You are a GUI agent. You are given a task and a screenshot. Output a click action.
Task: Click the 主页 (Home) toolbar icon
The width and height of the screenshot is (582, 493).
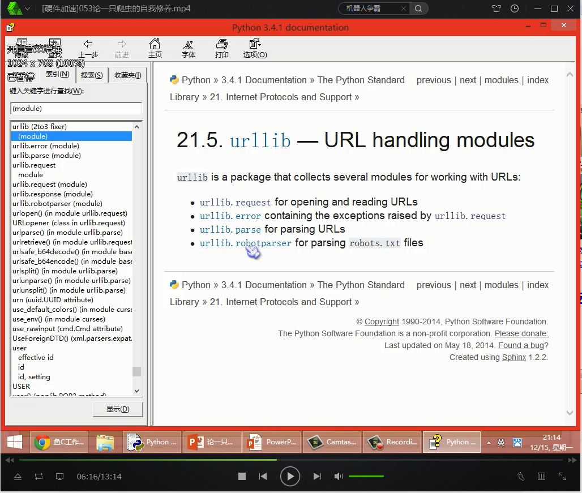[x=155, y=48]
